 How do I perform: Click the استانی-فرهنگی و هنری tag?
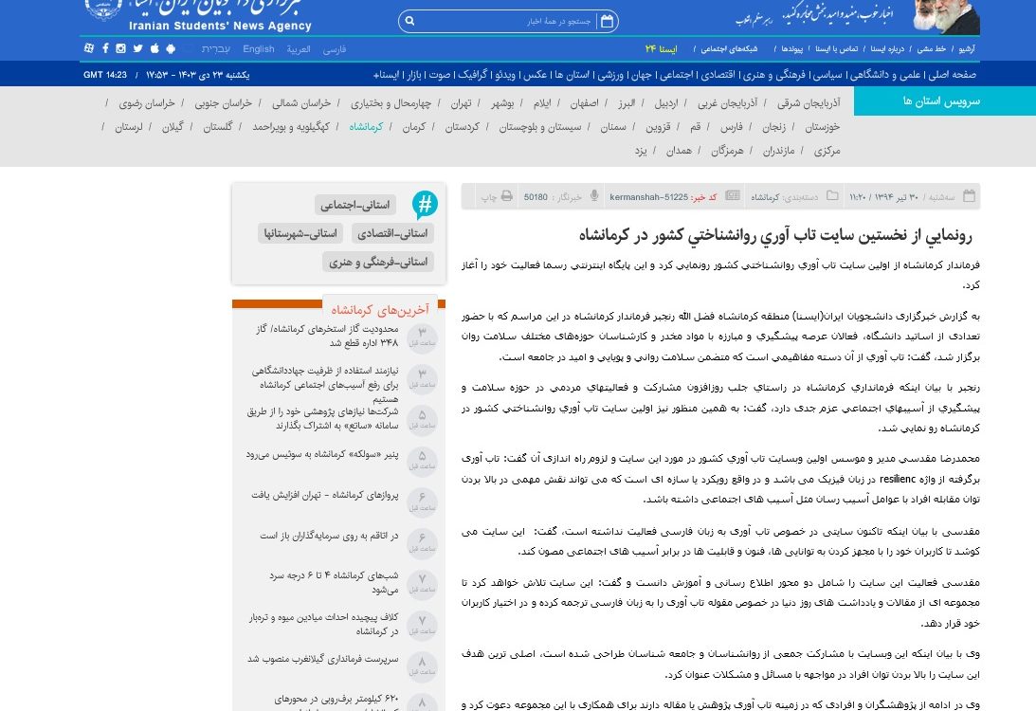[x=378, y=262]
